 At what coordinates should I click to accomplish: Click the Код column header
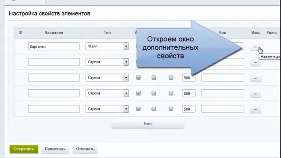coord(223,32)
